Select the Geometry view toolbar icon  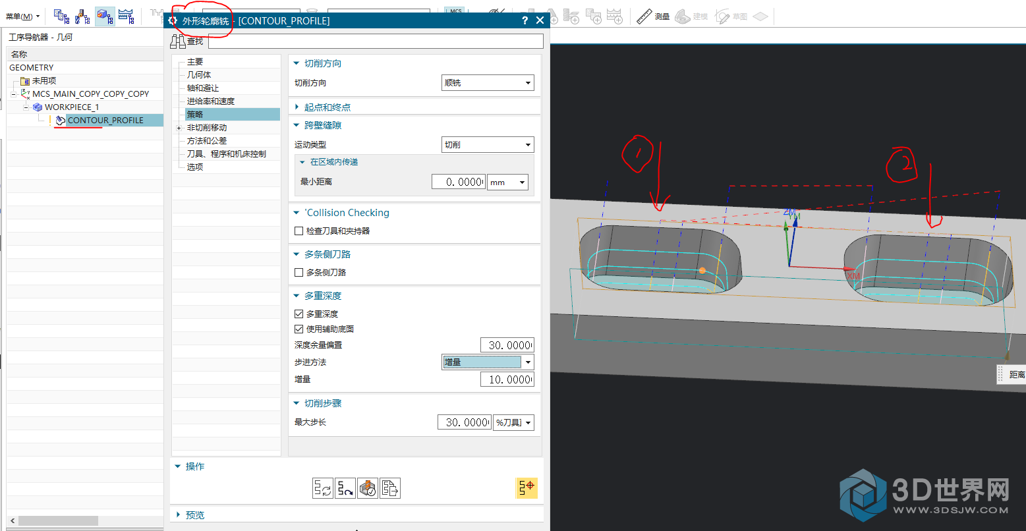105,16
